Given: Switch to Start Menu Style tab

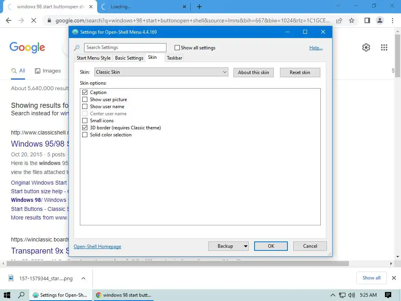Looking at the screenshot, I should click(x=94, y=58).
